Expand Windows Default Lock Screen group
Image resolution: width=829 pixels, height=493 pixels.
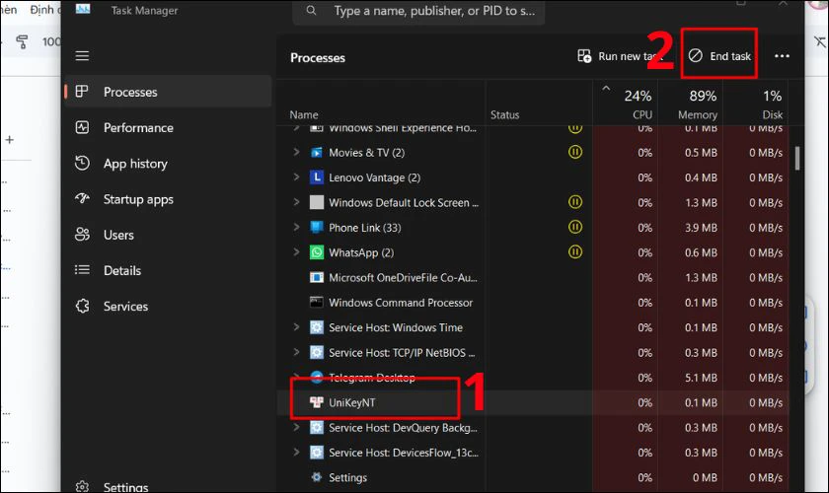(297, 202)
